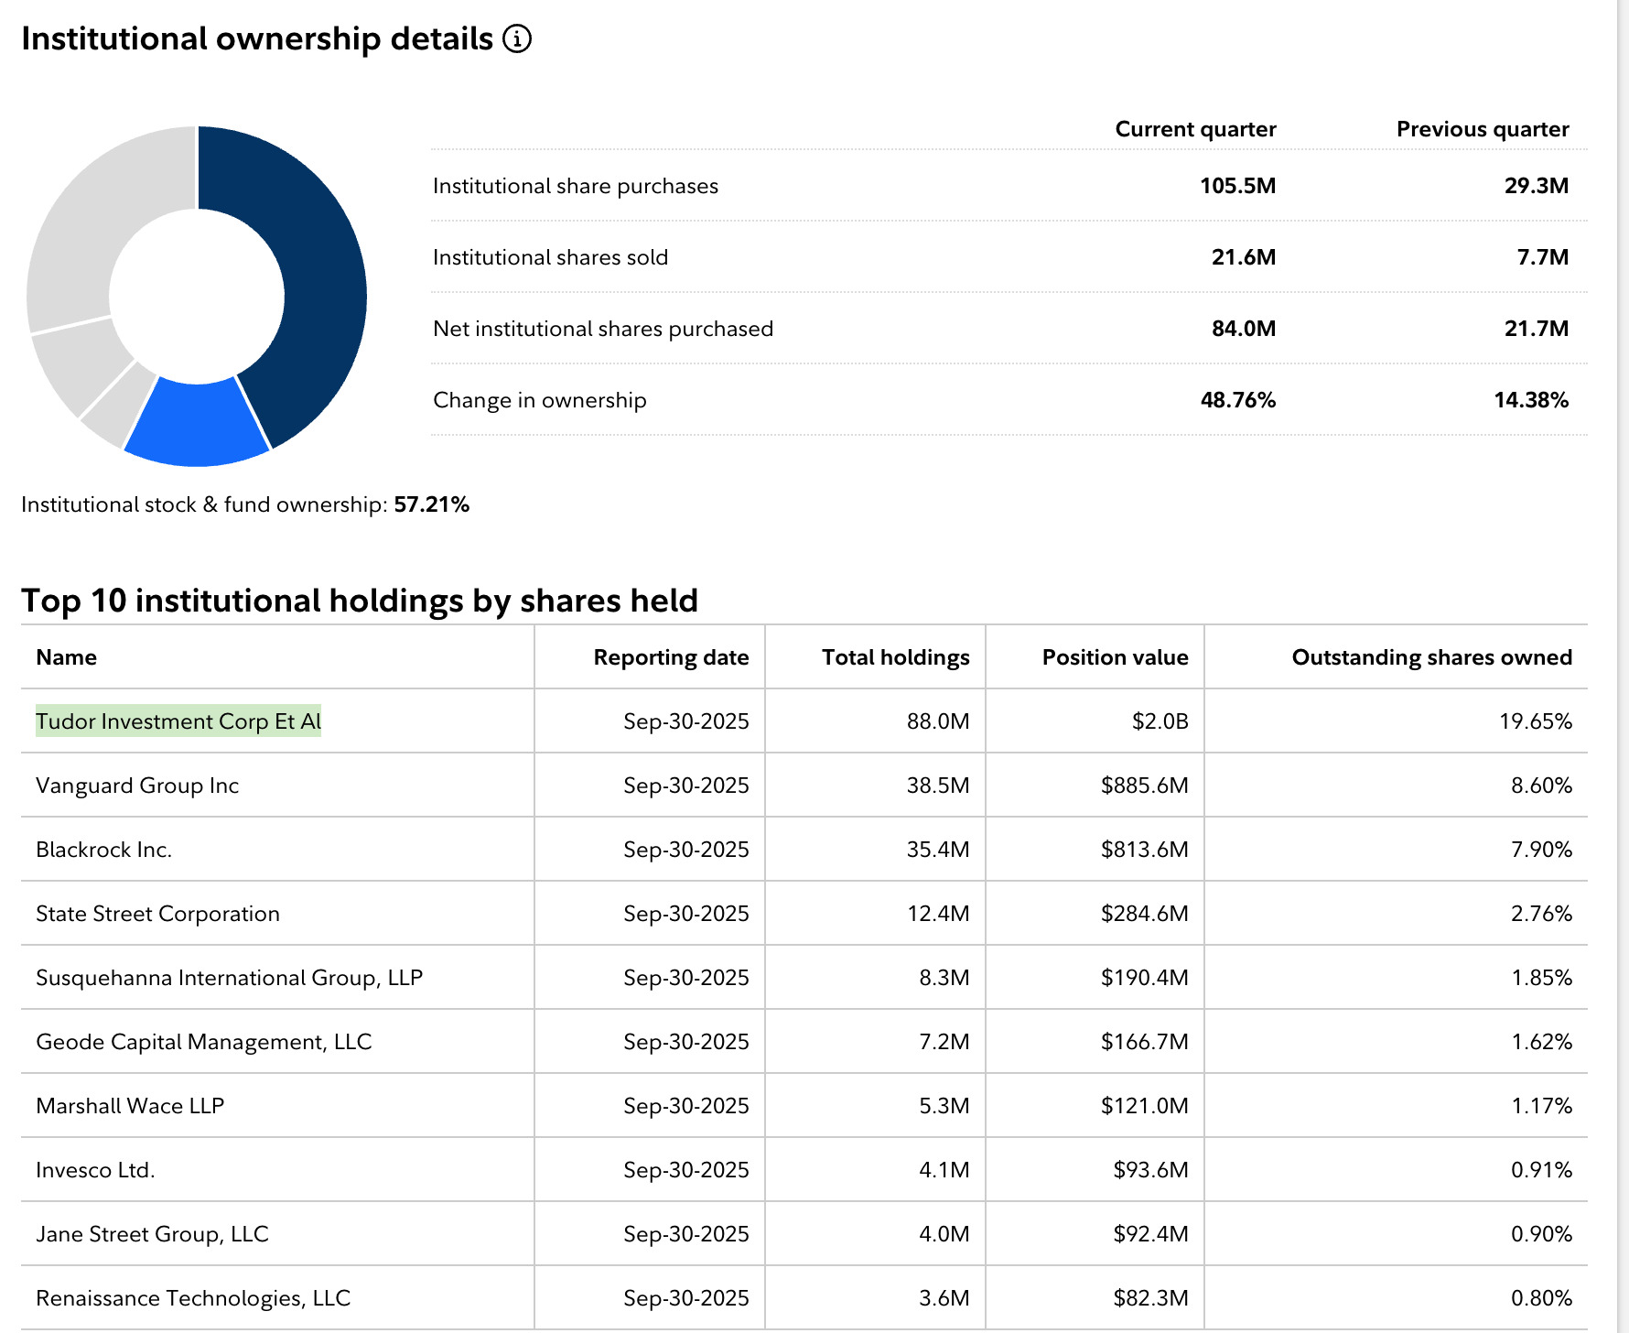
Task: Select the State Street Corporation name
Action: pyautogui.click(x=157, y=914)
